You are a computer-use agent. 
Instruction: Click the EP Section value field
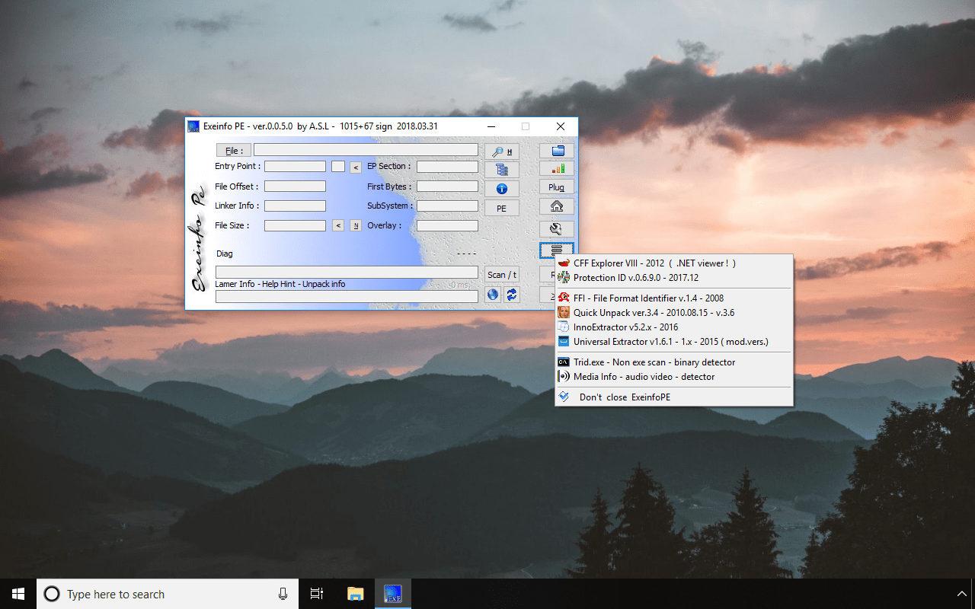point(447,167)
